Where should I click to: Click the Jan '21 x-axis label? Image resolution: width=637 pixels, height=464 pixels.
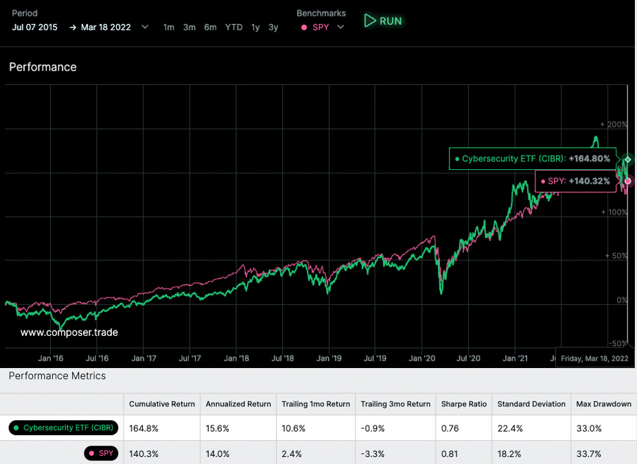(515, 358)
